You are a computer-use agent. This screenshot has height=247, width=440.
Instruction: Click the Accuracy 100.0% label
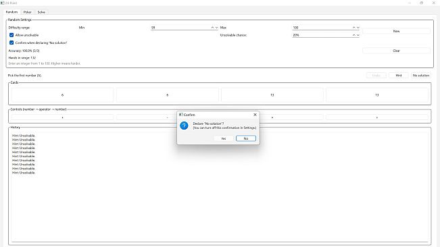tap(24, 51)
